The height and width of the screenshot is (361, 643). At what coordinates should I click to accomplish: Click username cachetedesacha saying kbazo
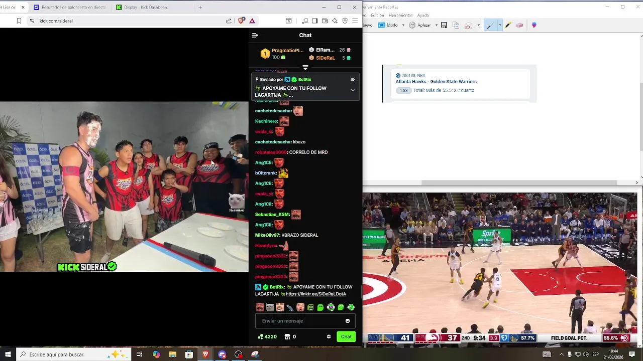[x=273, y=142]
